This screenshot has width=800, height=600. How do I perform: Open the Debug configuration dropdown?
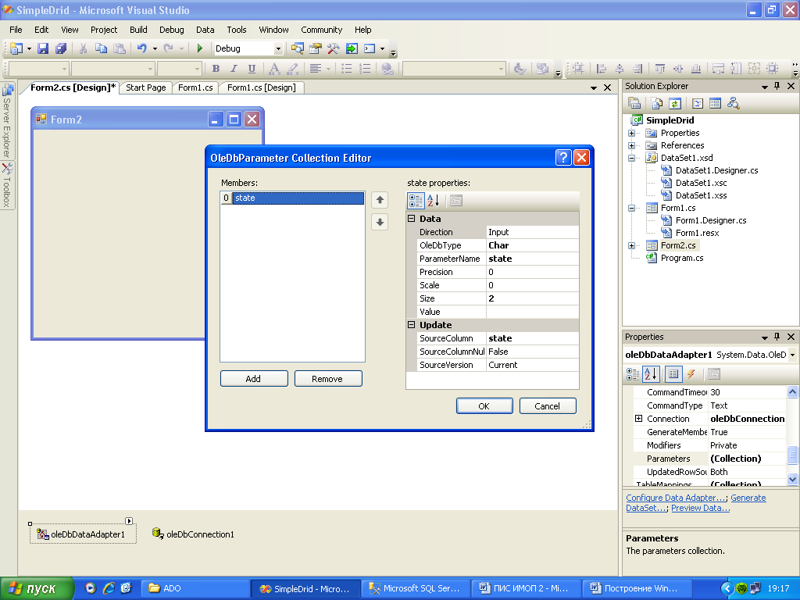point(278,48)
